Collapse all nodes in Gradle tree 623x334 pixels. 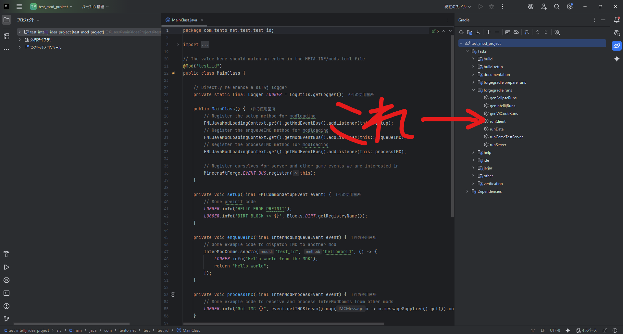pos(546,32)
